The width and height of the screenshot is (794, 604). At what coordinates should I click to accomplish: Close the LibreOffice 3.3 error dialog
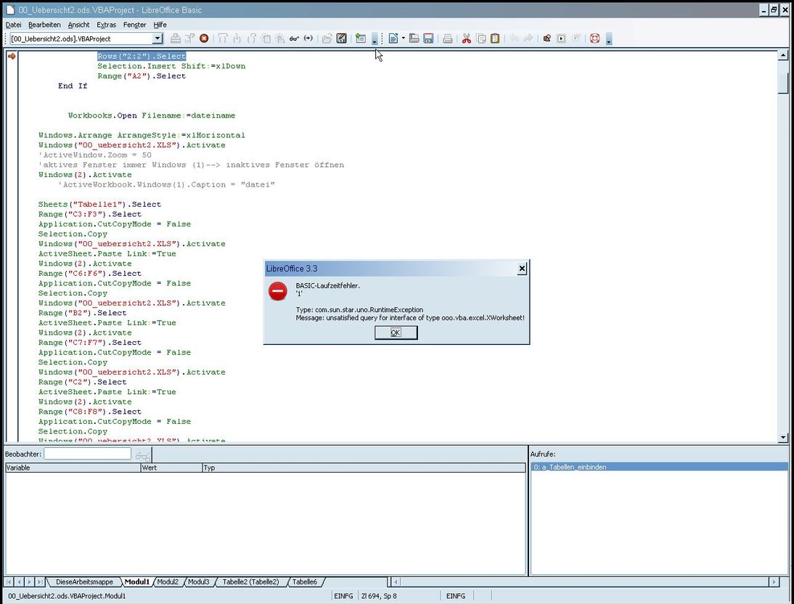click(522, 269)
